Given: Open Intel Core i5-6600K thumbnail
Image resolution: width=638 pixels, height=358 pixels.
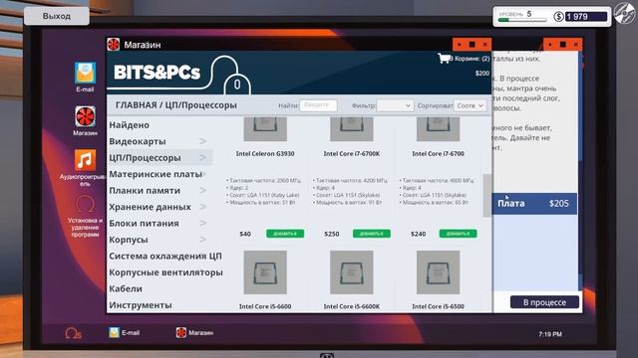Looking at the screenshot, I should pos(352,272).
